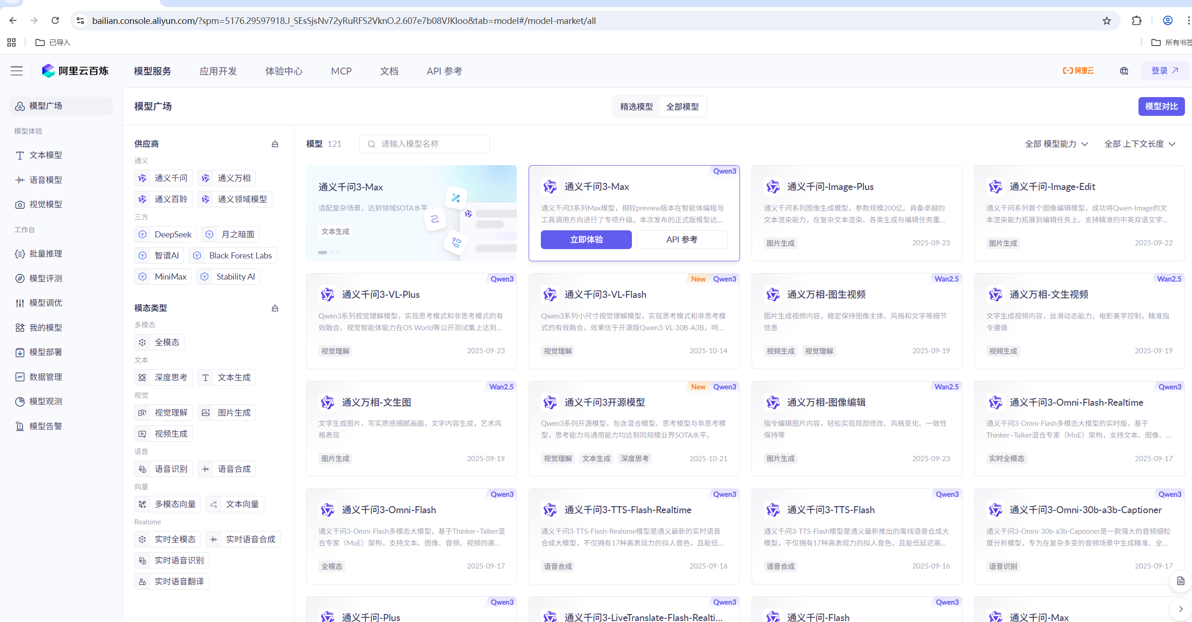The height and width of the screenshot is (622, 1192).
Task: Click the 立即体验 button
Action: 586,240
